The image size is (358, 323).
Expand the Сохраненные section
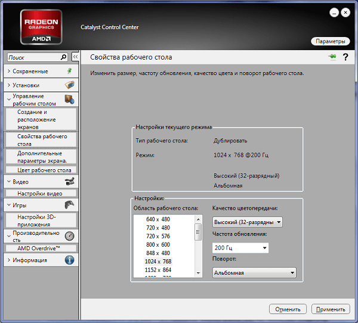(9, 71)
